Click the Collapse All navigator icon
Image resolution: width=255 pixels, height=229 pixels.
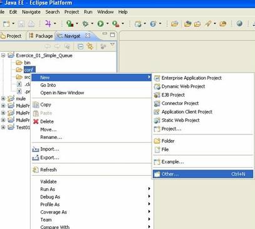tap(80, 46)
